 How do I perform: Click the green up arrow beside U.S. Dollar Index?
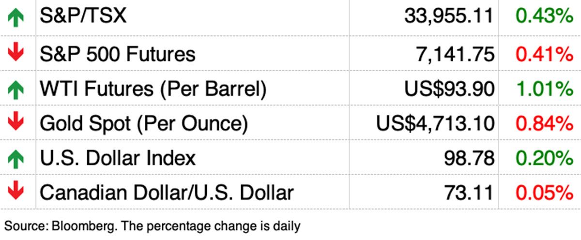[x=16, y=158]
